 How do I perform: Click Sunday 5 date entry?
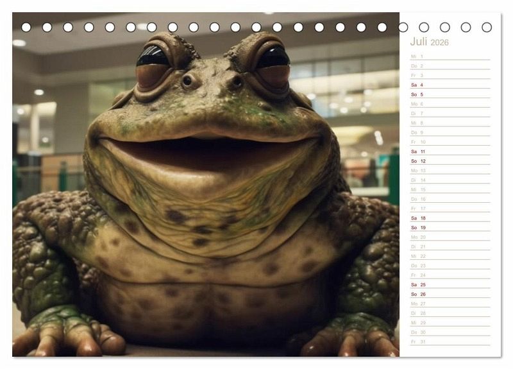[449, 94]
